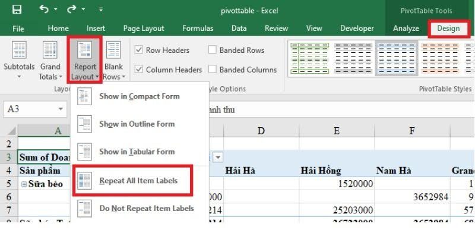The image size is (475, 233).
Task: Open the File tab
Action: click(x=18, y=29)
